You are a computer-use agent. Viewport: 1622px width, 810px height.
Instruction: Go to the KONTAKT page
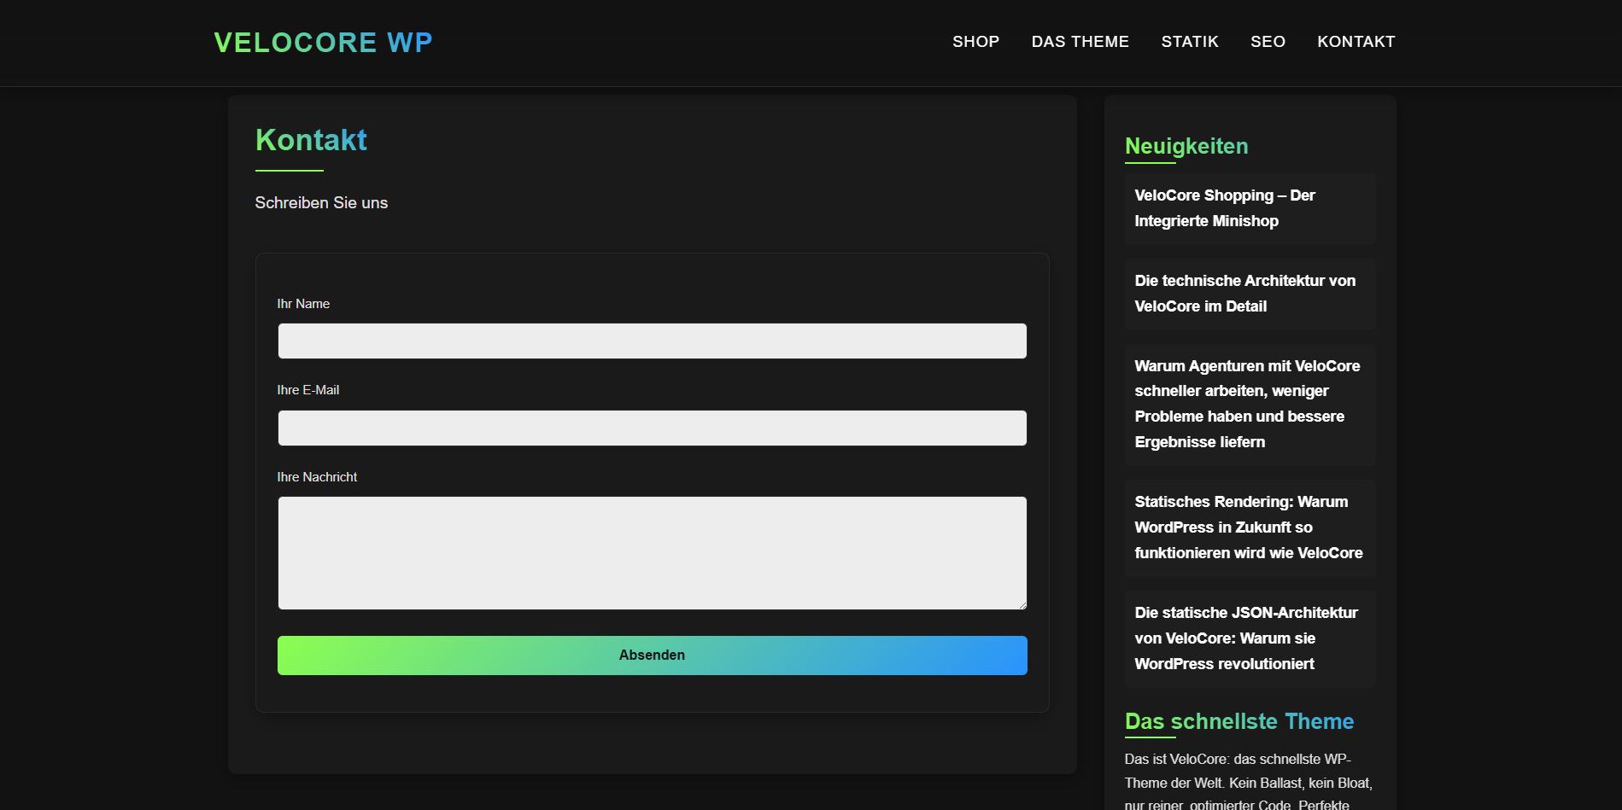pos(1356,41)
